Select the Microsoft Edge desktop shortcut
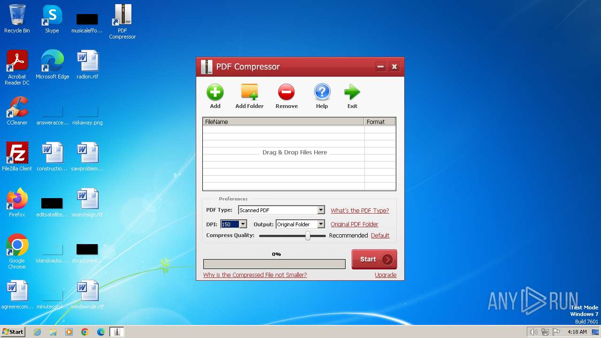601x338 pixels. pos(52,65)
